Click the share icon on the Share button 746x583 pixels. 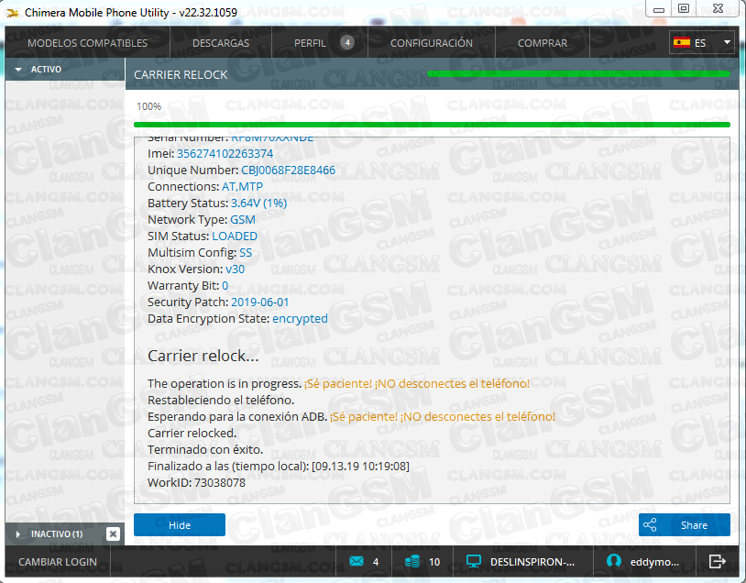tap(650, 525)
